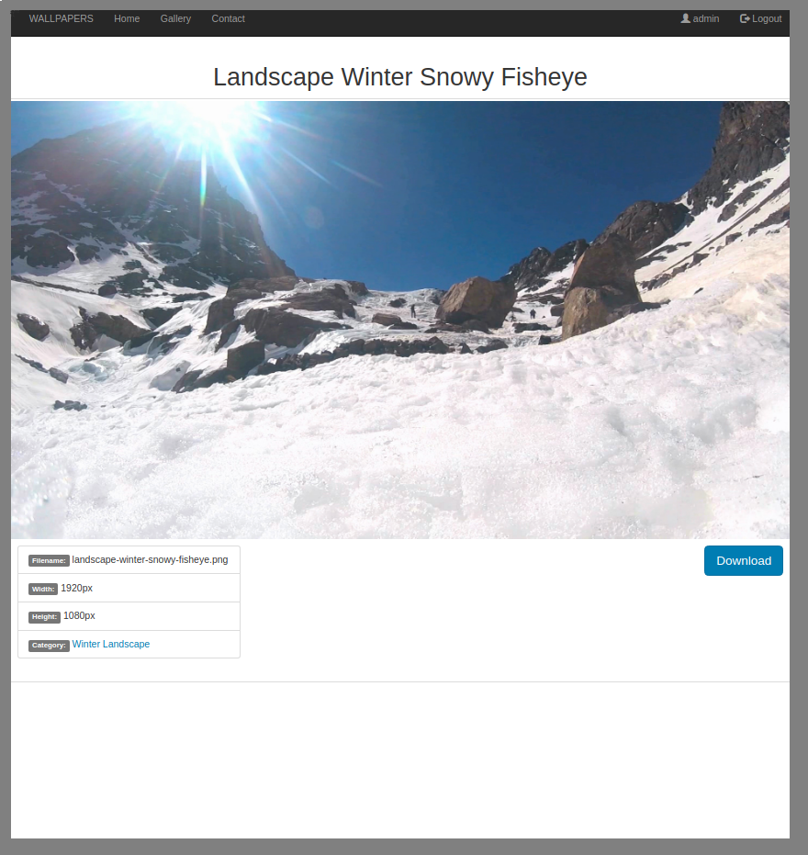Open the Gallery menu item
The image size is (808, 855).
tap(175, 18)
